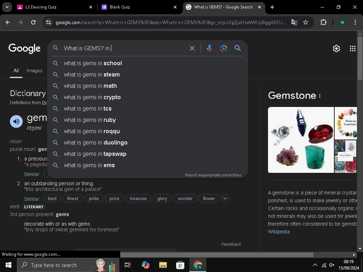Image resolution: width=363 pixels, height=272 pixels.
Task: Open the Chrome profile N avatar
Action: pyautogui.click(x=342, y=22)
